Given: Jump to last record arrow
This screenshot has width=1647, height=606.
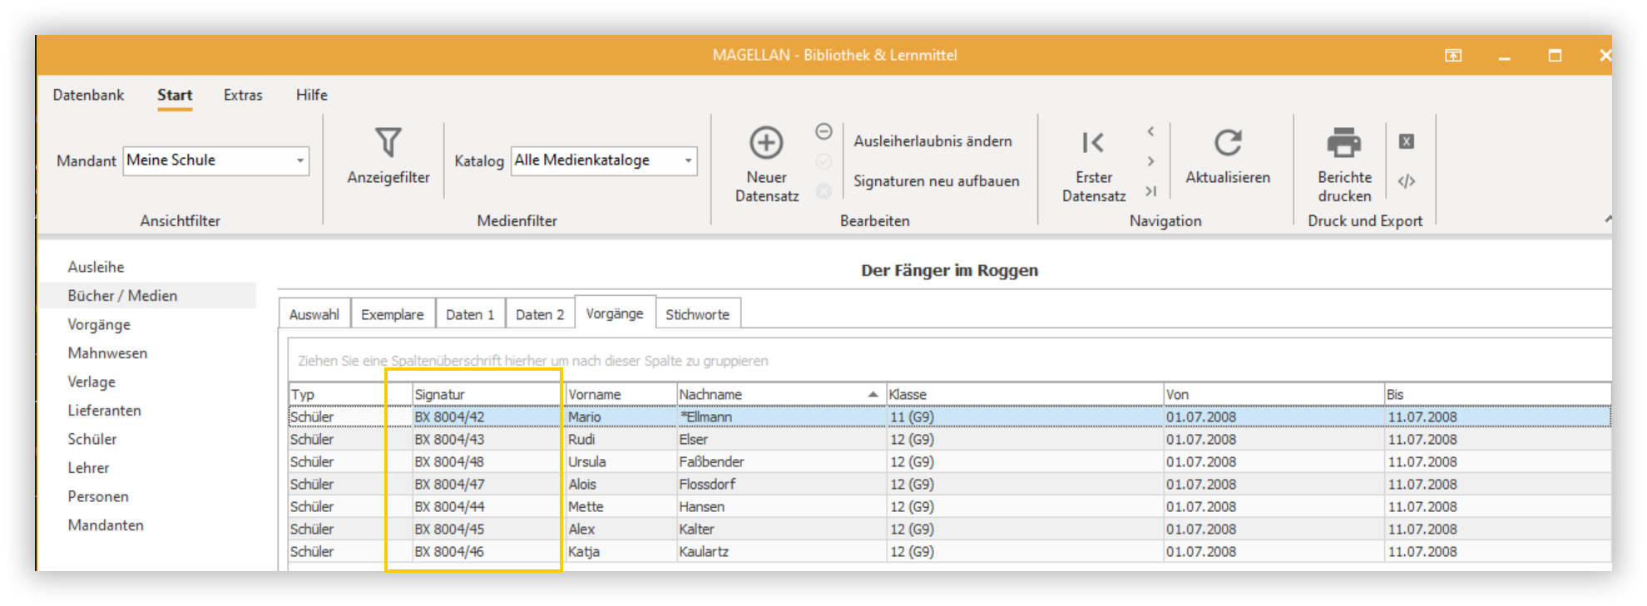Looking at the screenshot, I should [x=1150, y=191].
